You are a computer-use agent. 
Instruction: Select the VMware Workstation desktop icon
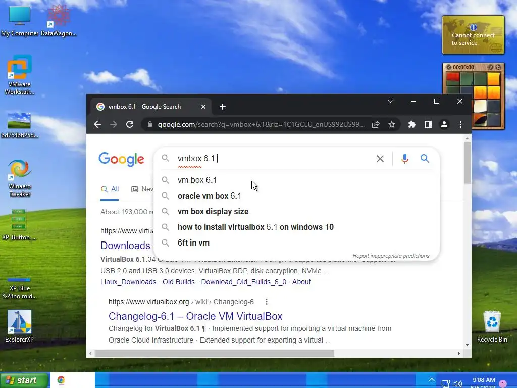point(20,75)
